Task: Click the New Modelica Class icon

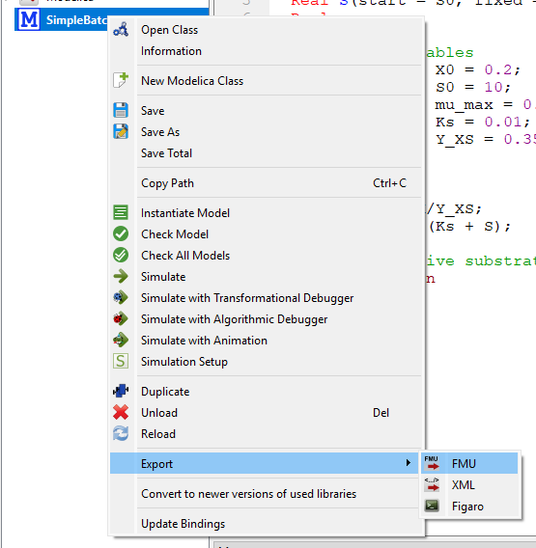Action: pos(121,80)
